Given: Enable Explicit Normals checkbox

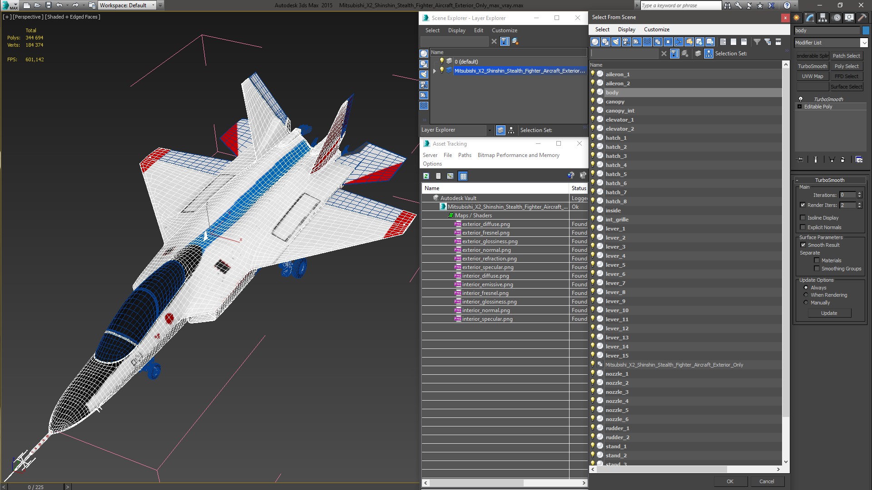Looking at the screenshot, I should [x=803, y=227].
